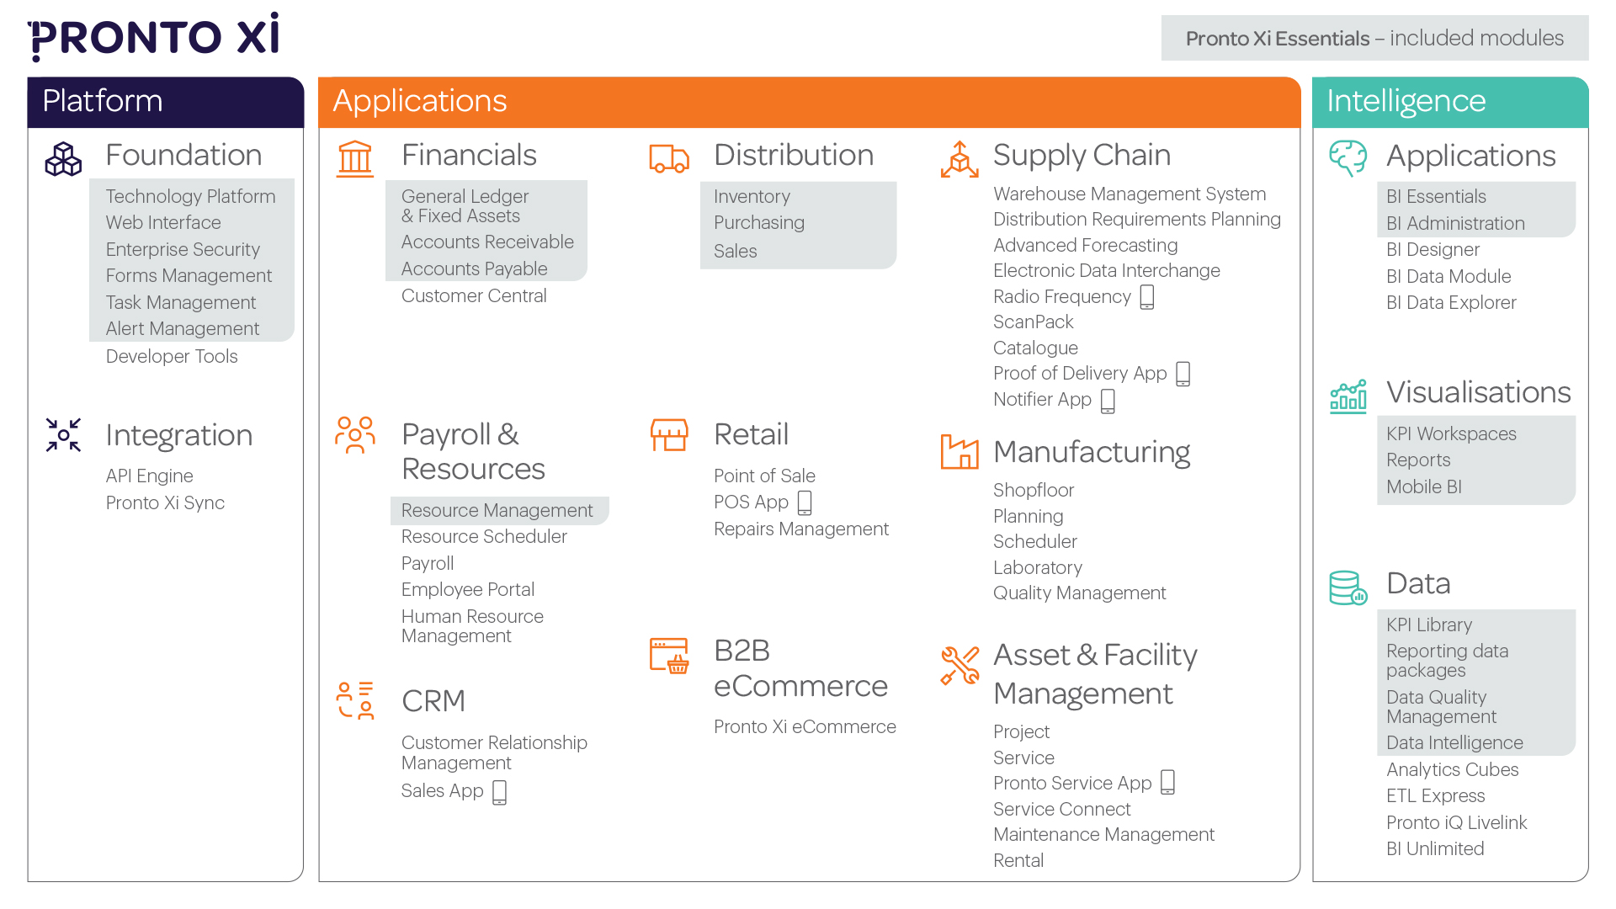Open the Platform section header
Viewport: 1616px width, 909px height.
166,102
